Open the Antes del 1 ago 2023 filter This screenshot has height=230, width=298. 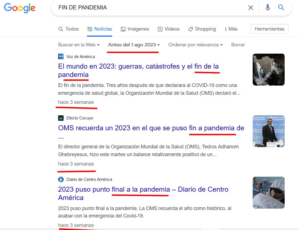(134, 45)
